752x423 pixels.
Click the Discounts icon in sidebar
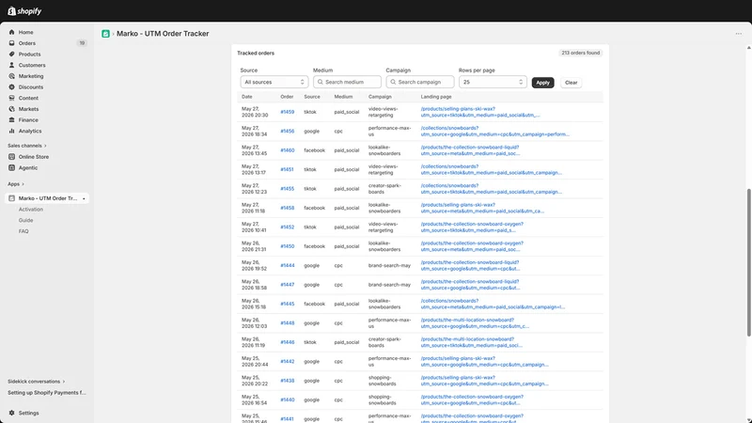pyautogui.click(x=11, y=87)
